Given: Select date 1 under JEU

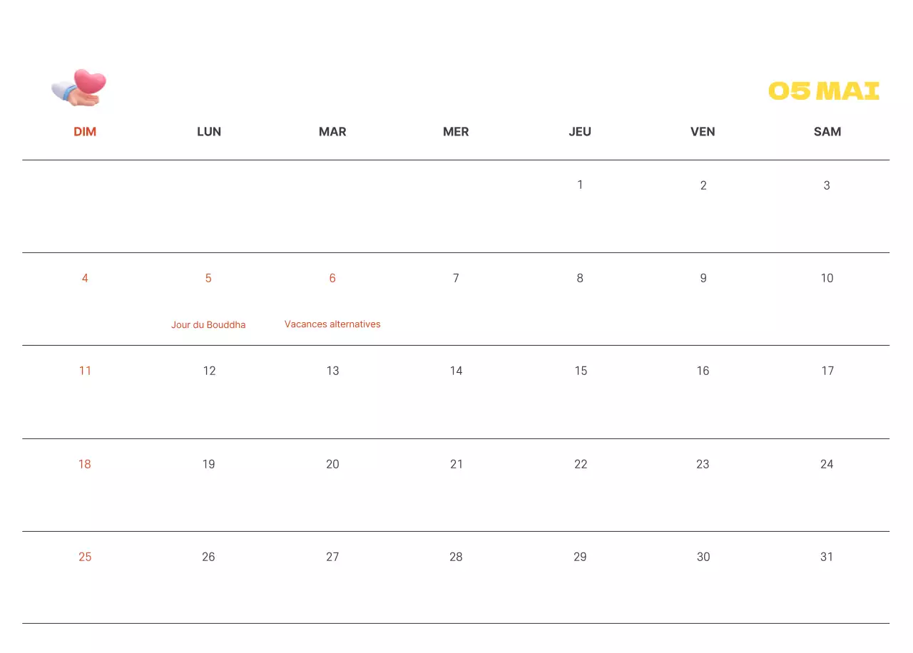Looking at the screenshot, I should tap(580, 185).
